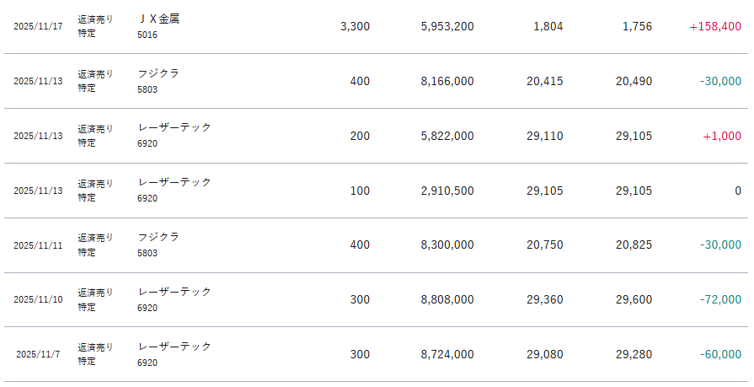Click the 2,910,500 amount cell
Image resolution: width=754 pixels, height=387 pixels.
point(447,191)
